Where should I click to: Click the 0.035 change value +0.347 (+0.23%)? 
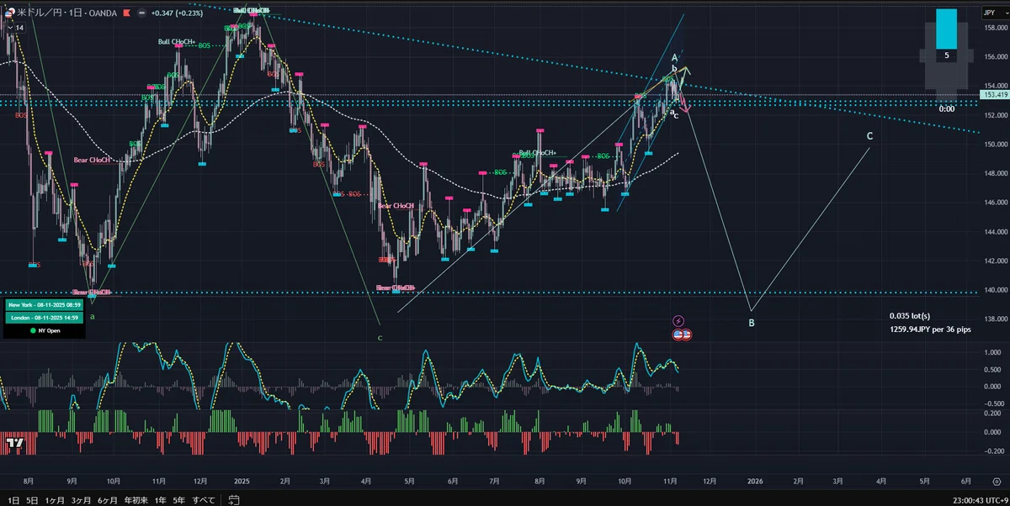coord(177,14)
